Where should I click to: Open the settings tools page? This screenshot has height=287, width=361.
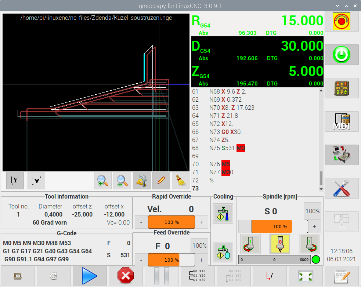tap(341, 188)
